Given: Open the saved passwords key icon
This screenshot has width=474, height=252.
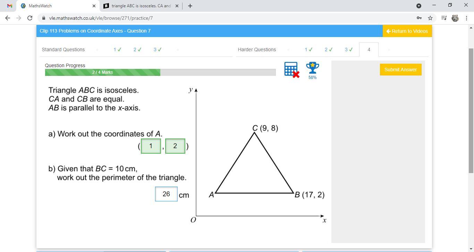Looking at the screenshot, I should point(419,18).
